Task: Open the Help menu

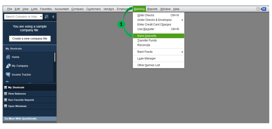Action: pyautogui.click(x=176, y=9)
